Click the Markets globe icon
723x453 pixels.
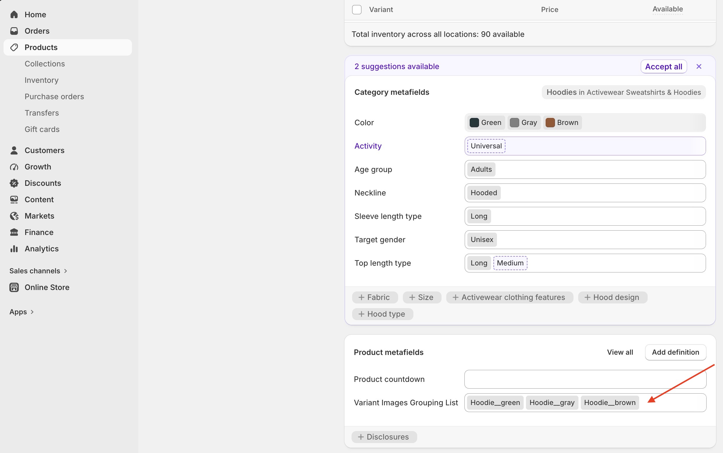tap(14, 216)
